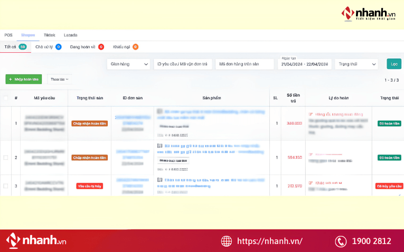
Task: Select the Tất cả status tab
Action: [x=15, y=47]
